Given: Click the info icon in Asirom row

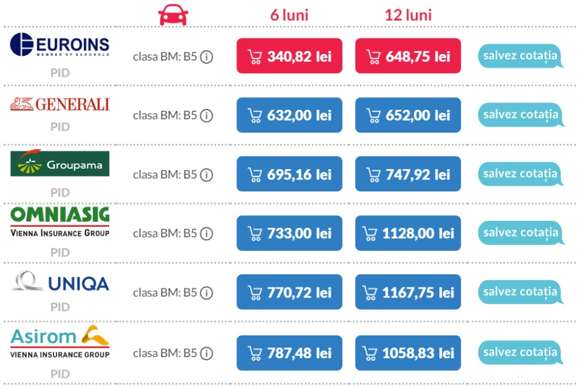Looking at the screenshot, I should pos(207,353).
